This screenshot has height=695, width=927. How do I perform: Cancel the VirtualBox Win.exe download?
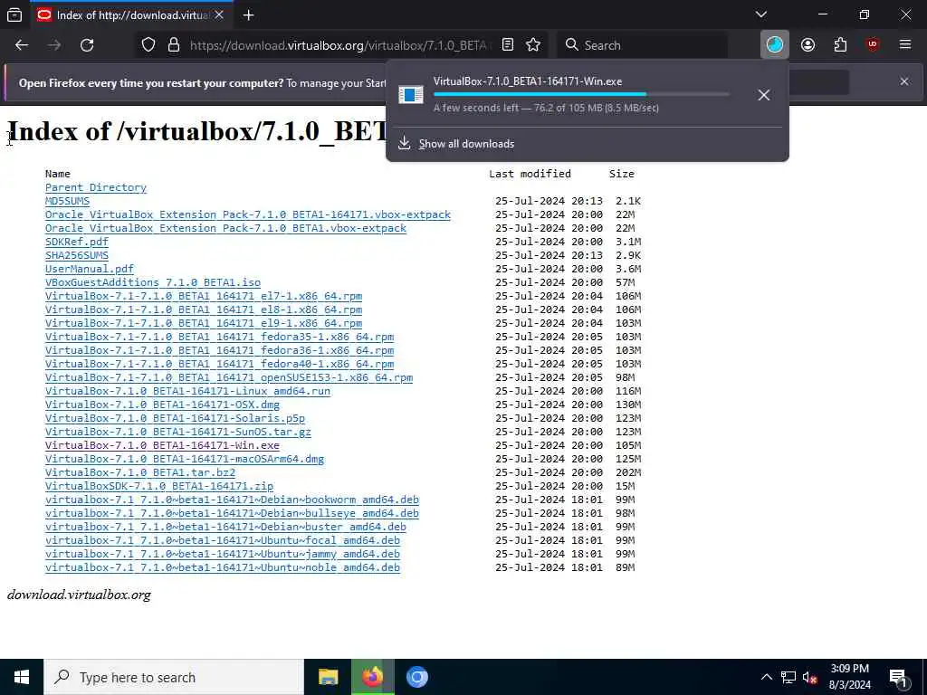click(x=764, y=94)
